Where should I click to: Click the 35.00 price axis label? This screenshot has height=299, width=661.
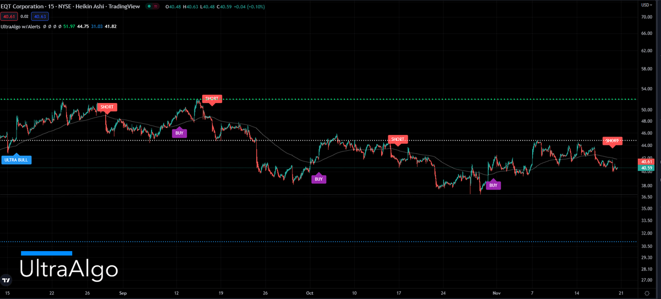tap(647, 209)
